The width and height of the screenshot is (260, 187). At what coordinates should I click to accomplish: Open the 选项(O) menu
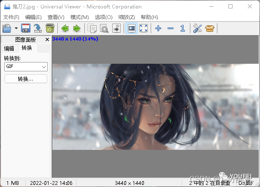(x=104, y=17)
